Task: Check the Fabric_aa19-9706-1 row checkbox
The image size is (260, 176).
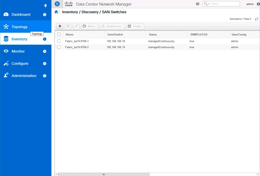Action: (59, 41)
